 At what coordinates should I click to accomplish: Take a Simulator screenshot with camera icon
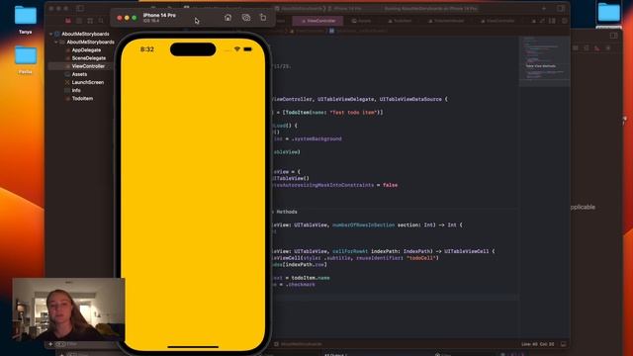tap(246, 18)
